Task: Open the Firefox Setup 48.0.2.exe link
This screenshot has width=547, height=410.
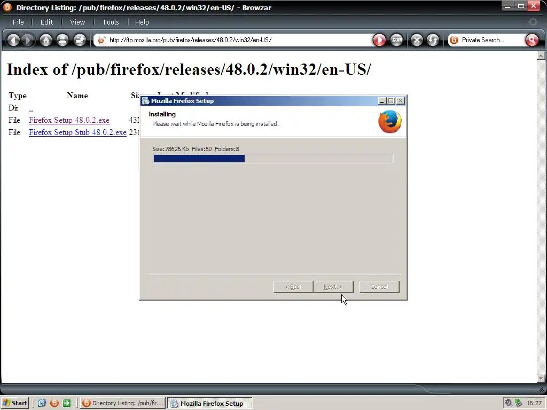Action: point(69,120)
